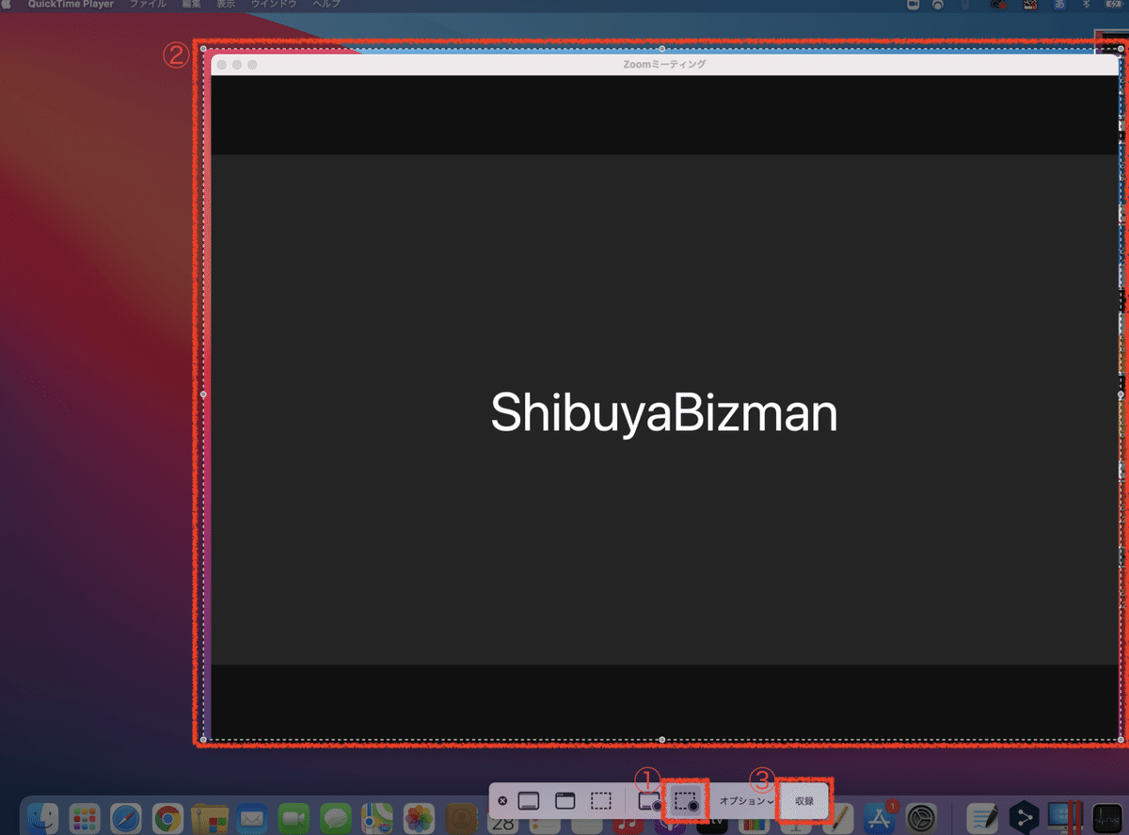Image resolution: width=1129 pixels, height=835 pixels.
Task: Select Capture Selected Portion mode
Action: pos(600,801)
